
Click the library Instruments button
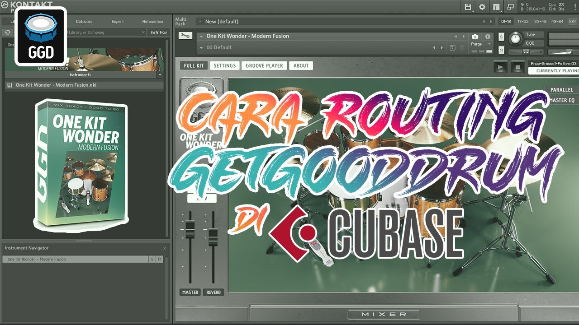coord(80,75)
